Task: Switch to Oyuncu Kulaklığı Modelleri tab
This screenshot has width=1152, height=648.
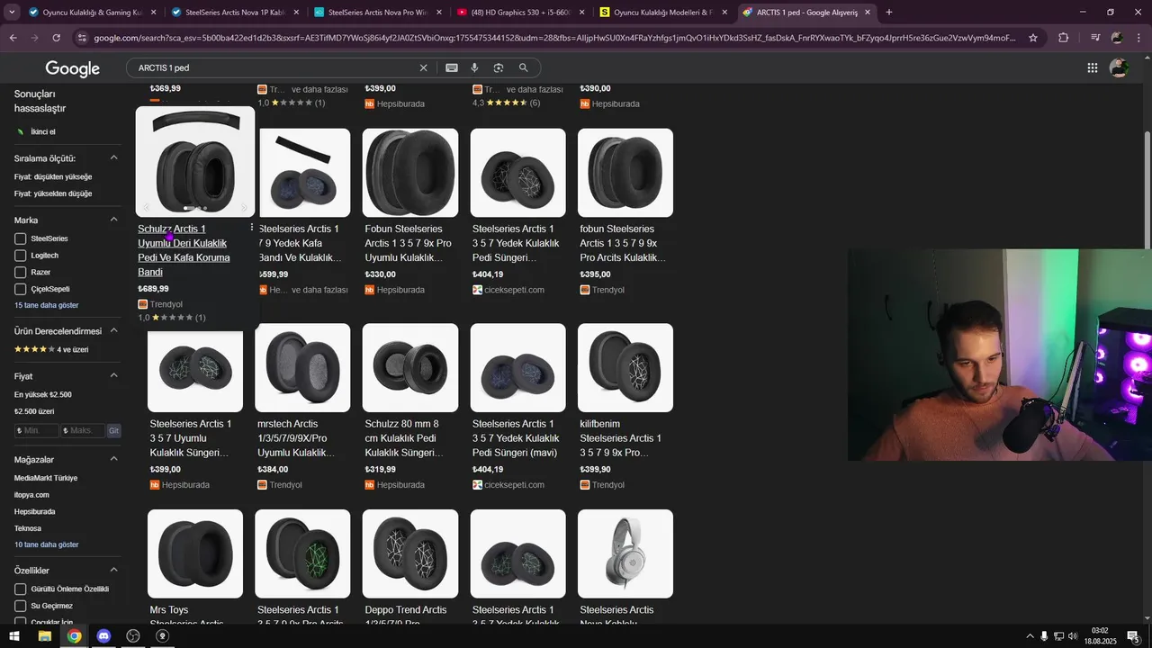Action: [x=662, y=13]
